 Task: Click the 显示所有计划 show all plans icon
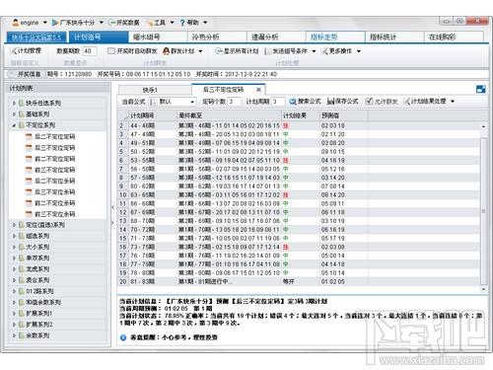(219, 51)
